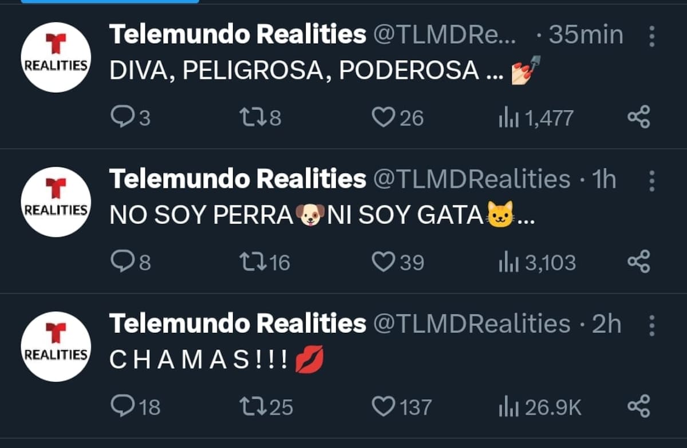Retweet the DIVA, PELIGROSA, PODEROSA tweet

click(x=253, y=117)
